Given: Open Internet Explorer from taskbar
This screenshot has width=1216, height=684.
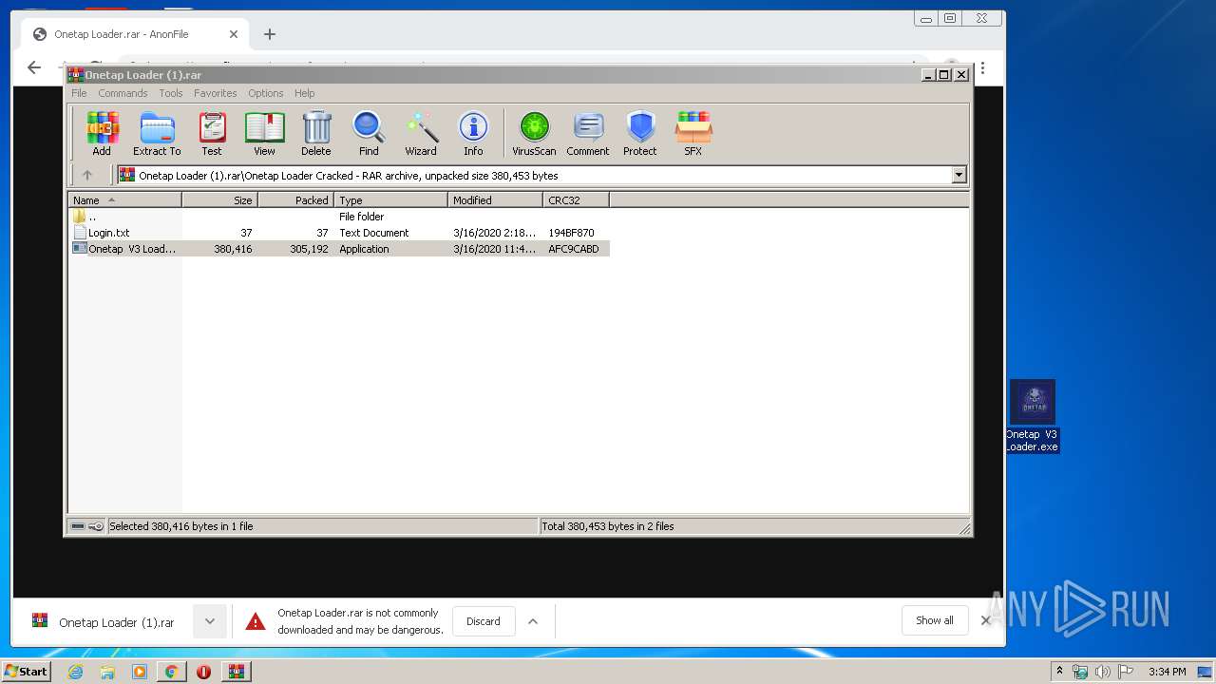Looking at the screenshot, I should (x=75, y=672).
